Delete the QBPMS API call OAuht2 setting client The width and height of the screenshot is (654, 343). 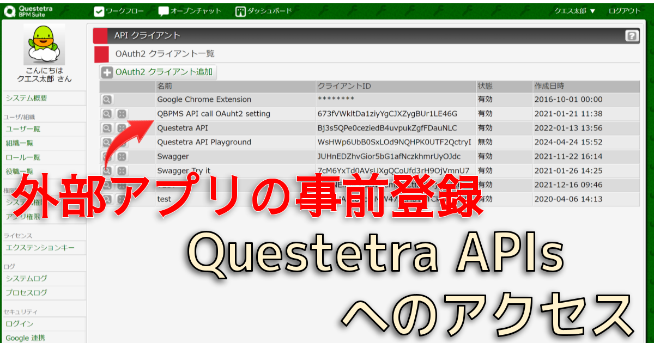[122, 114]
